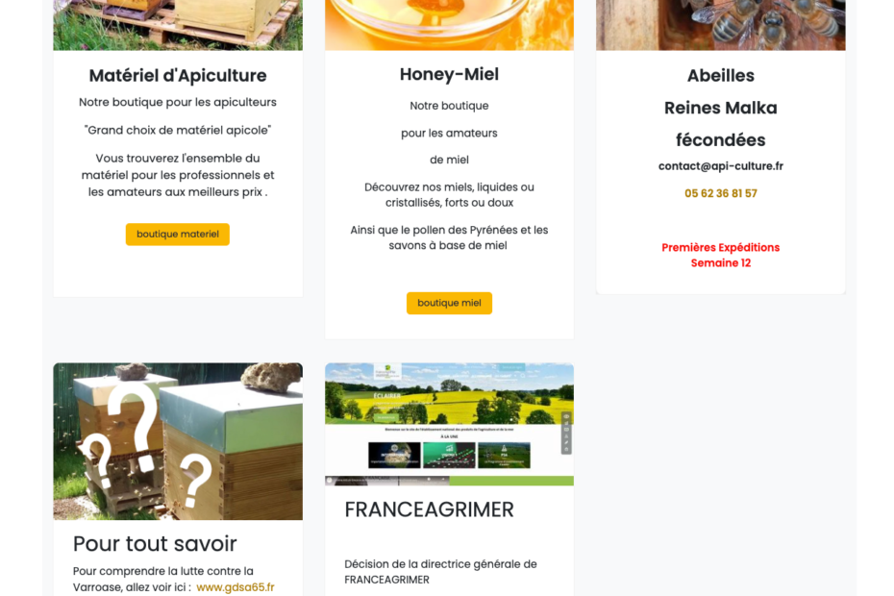The height and width of the screenshot is (596, 894).
Task: Select the 'Honey-Miel' card title
Action: tap(449, 74)
